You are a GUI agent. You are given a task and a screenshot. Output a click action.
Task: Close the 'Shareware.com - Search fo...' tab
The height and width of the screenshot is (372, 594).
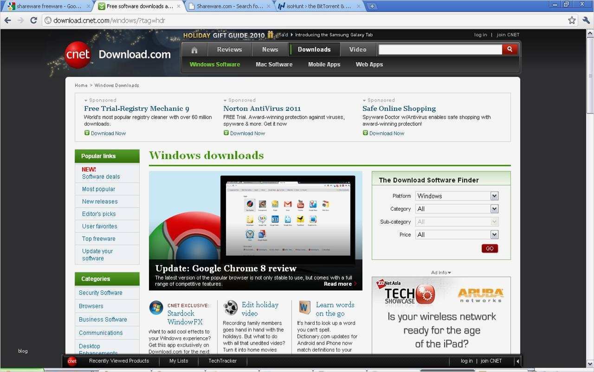269,6
